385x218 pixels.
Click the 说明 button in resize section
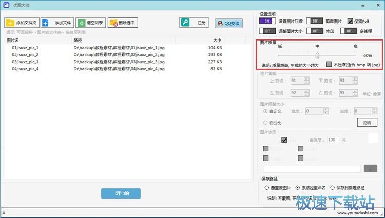click(x=367, y=123)
